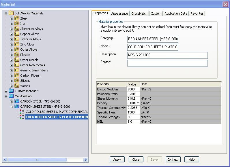Collapse the Mel Aviation library
The width and height of the screenshot is (230, 167).
[6, 96]
